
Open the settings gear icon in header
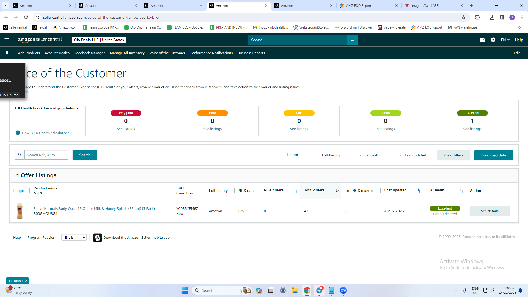[x=493, y=40]
